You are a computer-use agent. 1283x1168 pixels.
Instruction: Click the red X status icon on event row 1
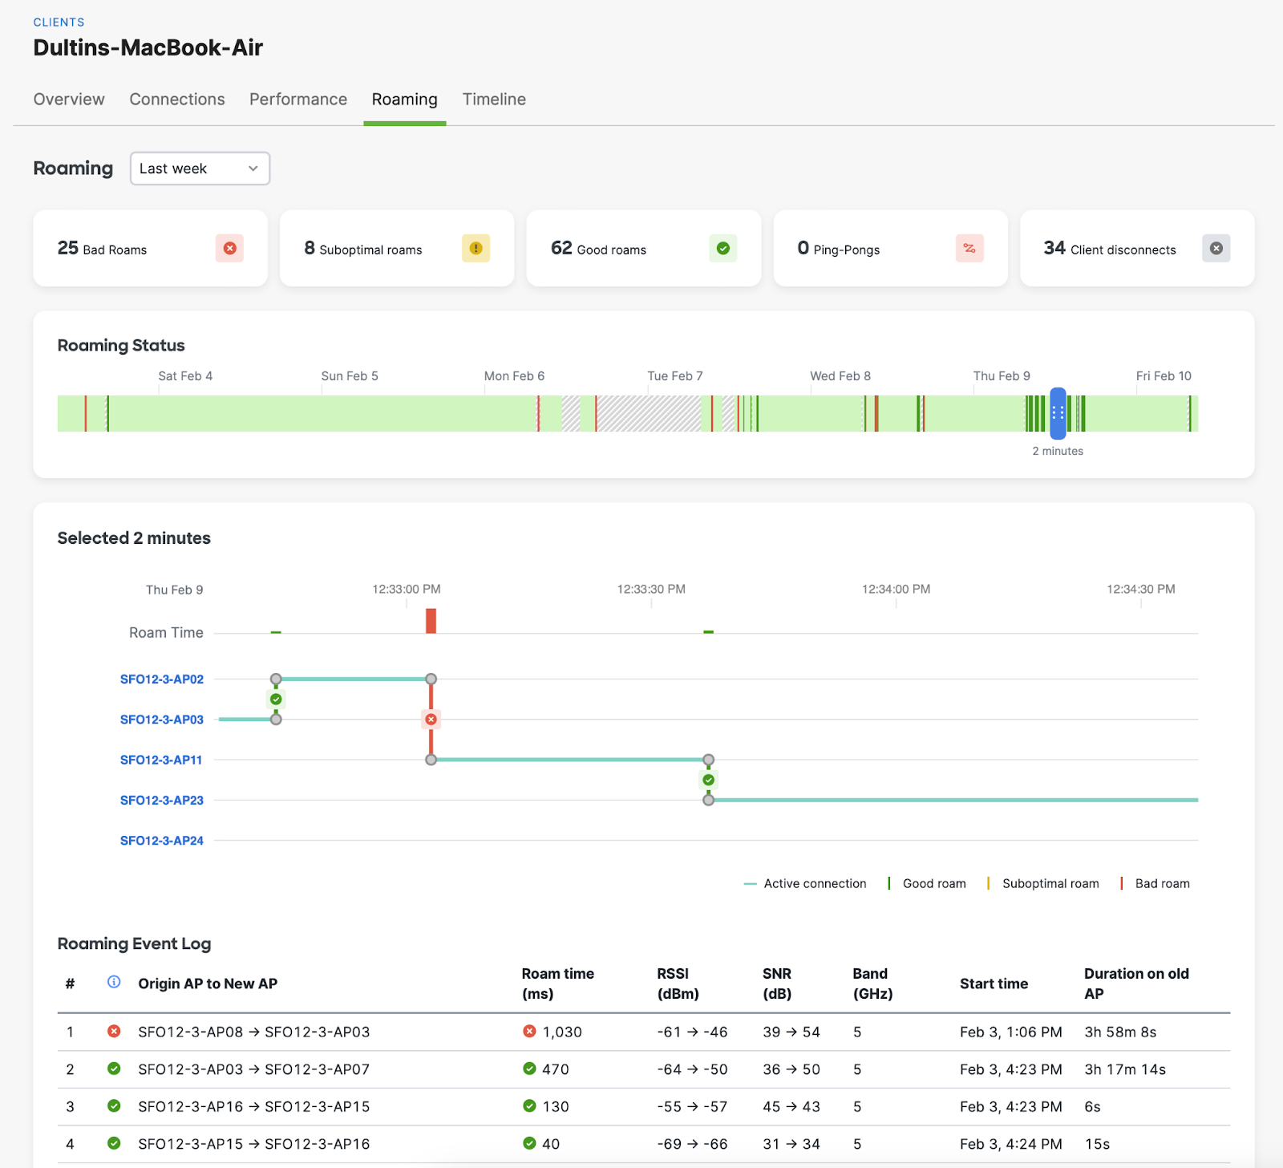tap(113, 1032)
